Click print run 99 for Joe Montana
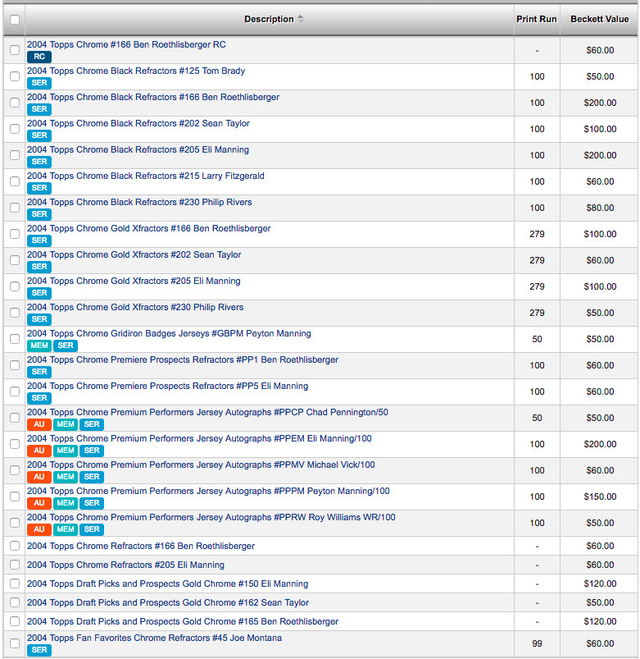640x659 pixels. 537,643
